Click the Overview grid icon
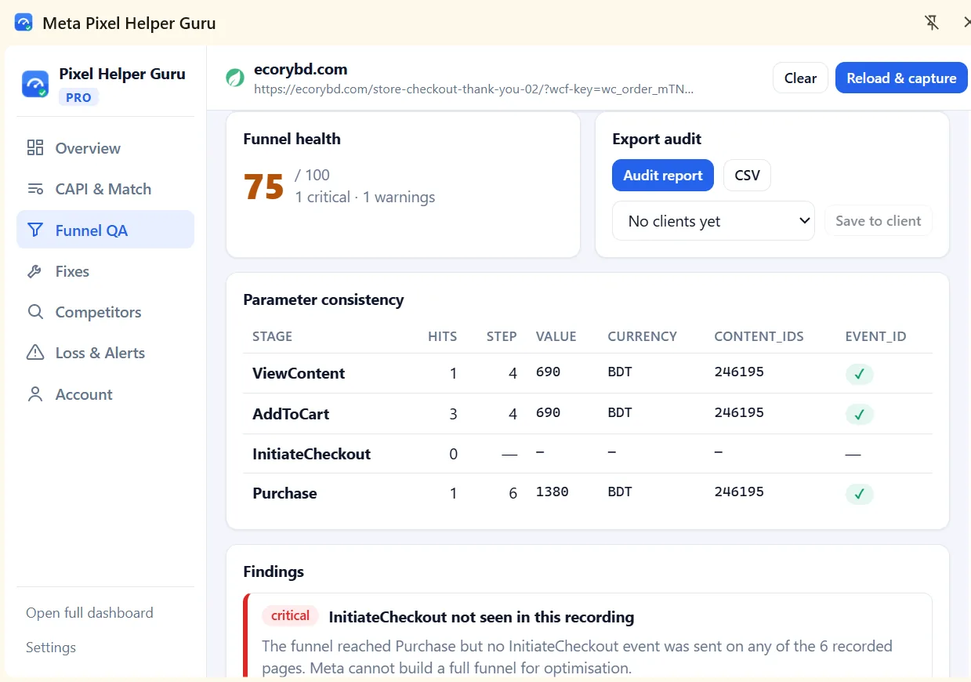This screenshot has height=682, width=971. pos(35,148)
